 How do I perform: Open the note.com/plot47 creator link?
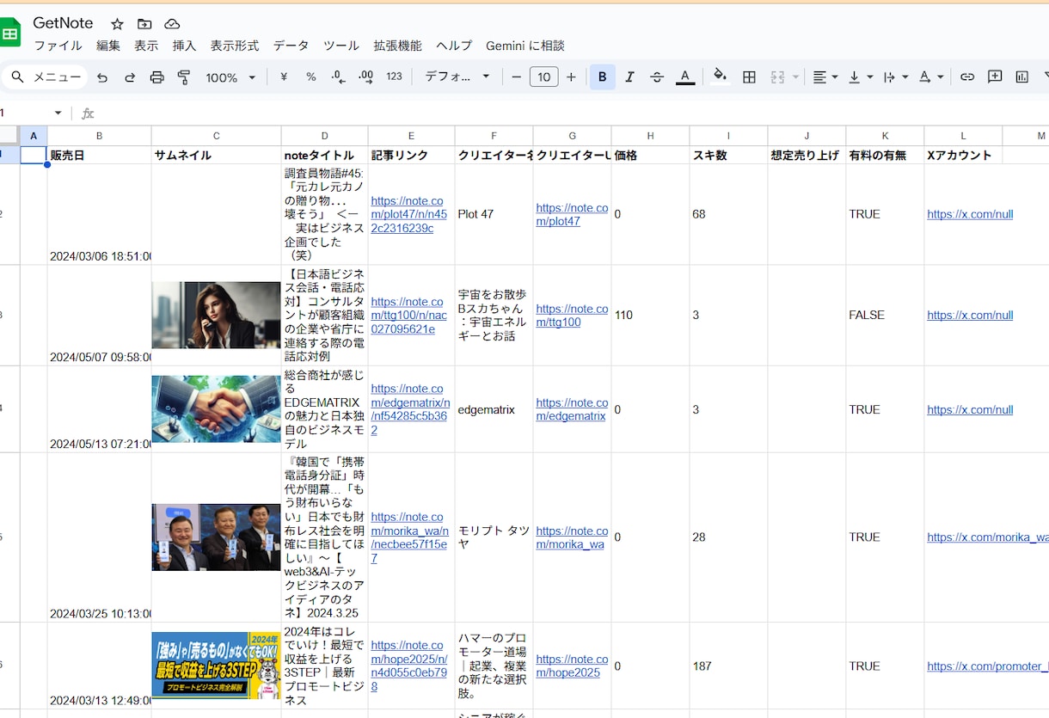point(572,214)
